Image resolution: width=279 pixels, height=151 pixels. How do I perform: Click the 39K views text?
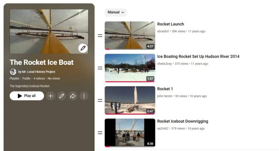(x=178, y=31)
